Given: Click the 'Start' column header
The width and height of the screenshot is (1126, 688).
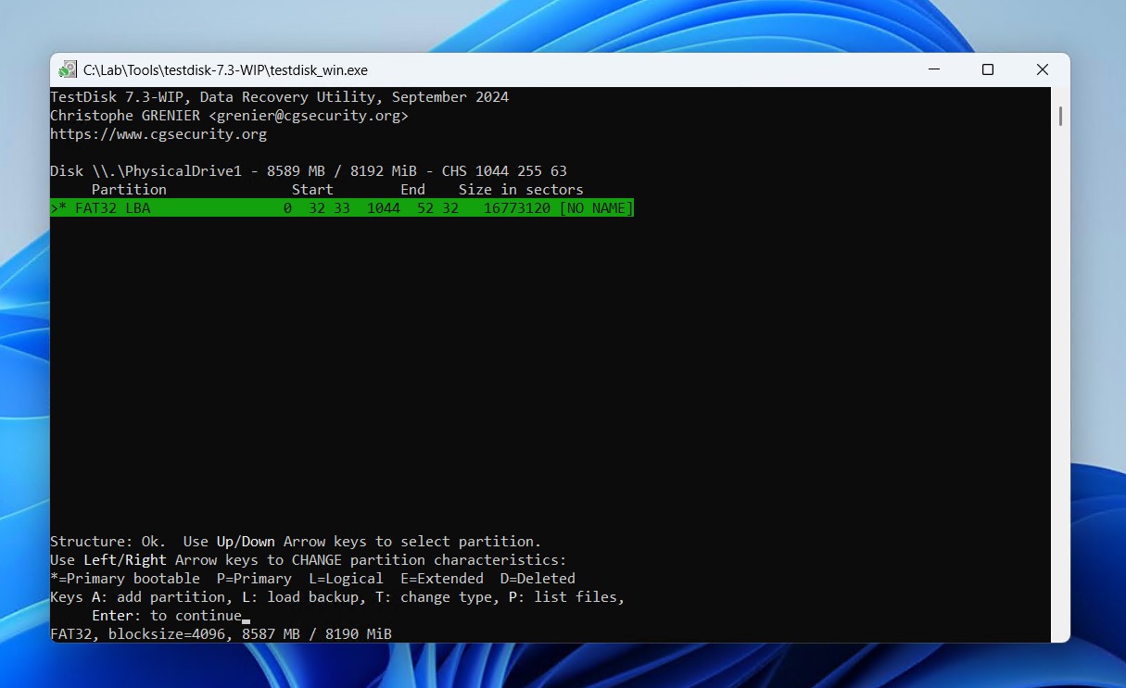Looking at the screenshot, I should (312, 190).
